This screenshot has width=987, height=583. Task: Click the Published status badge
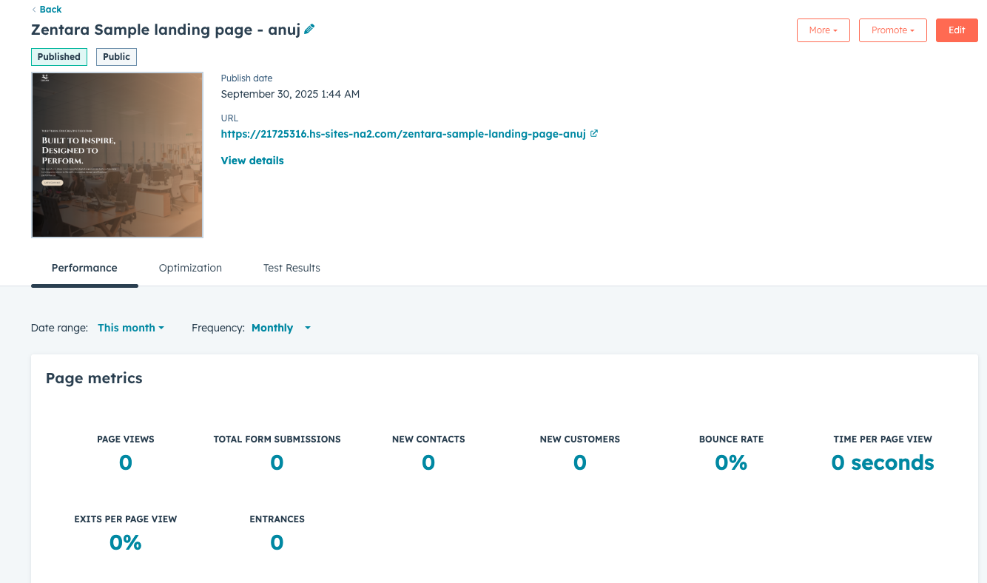[59, 57]
